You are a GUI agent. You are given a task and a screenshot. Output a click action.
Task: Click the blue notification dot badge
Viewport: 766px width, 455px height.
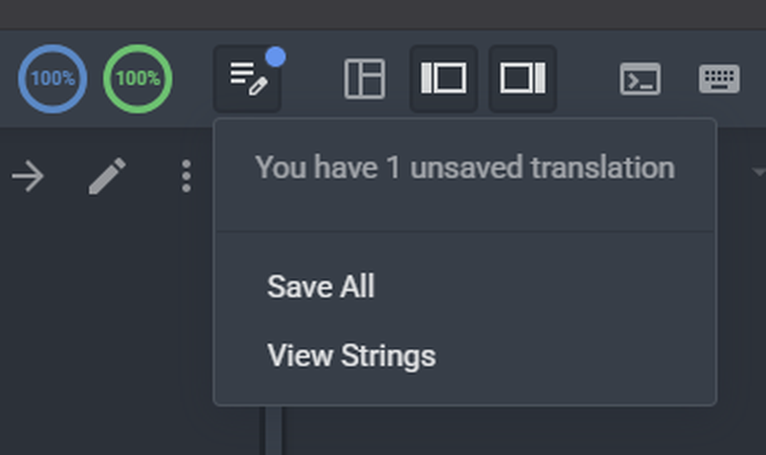276,57
